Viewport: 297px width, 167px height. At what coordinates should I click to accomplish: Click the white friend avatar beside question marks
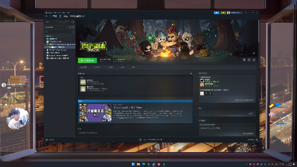pos(202,94)
